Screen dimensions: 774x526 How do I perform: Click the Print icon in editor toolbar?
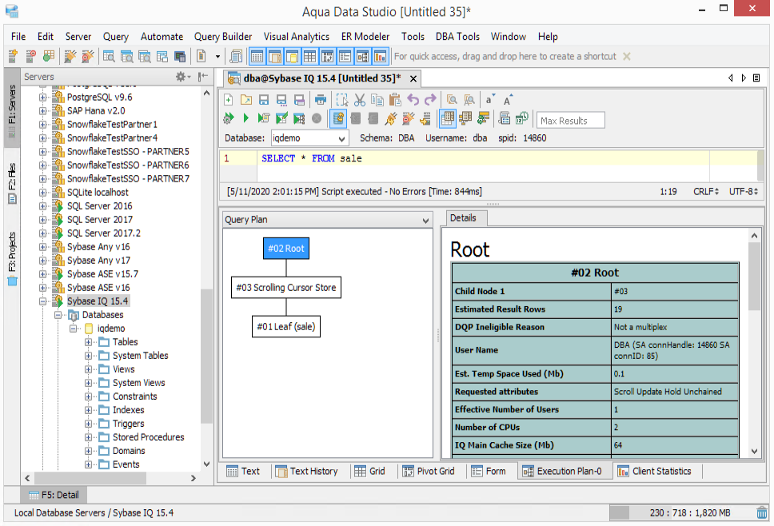(321, 100)
